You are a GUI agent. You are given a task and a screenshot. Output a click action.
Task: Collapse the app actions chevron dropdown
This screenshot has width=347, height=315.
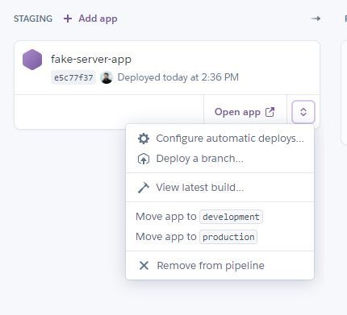[x=303, y=112]
